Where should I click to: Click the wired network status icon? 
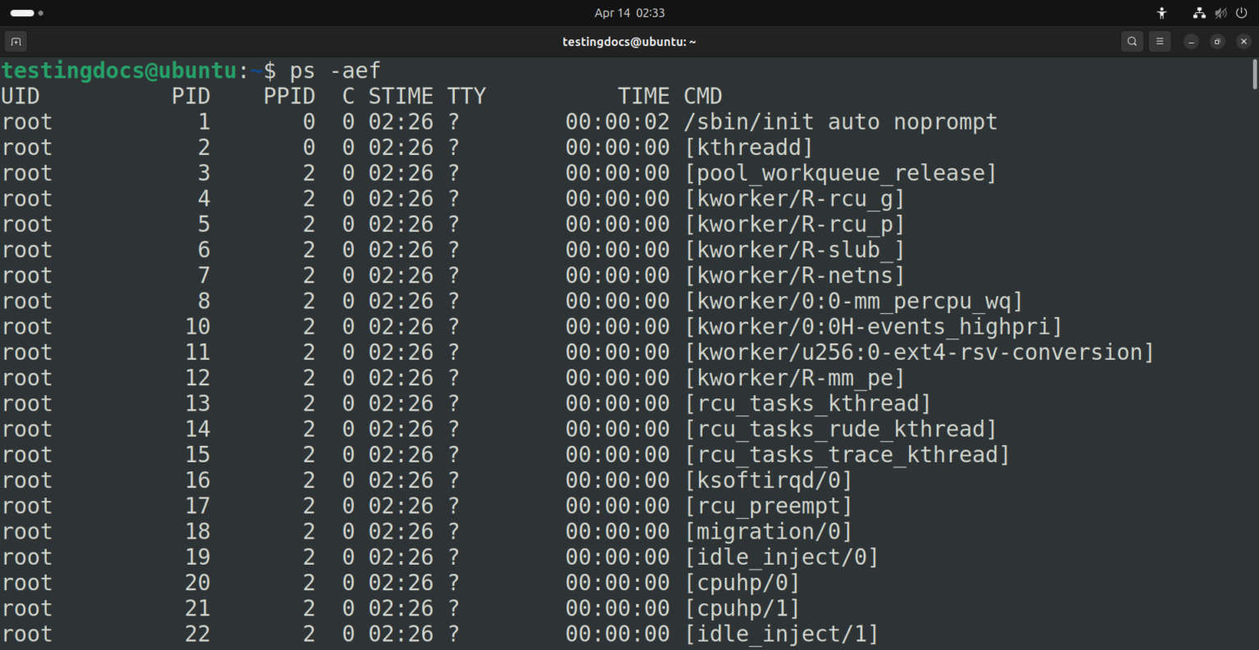coord(1198,13)
